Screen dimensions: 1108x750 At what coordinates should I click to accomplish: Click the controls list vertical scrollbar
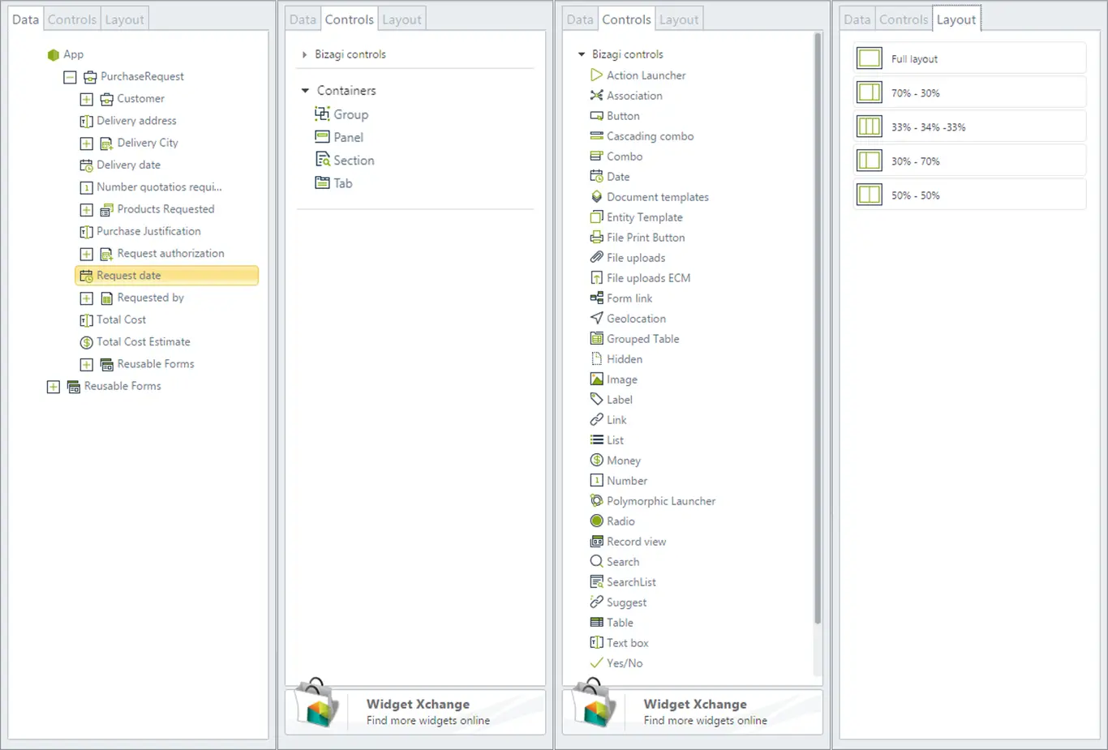click(x=818, y=328)
